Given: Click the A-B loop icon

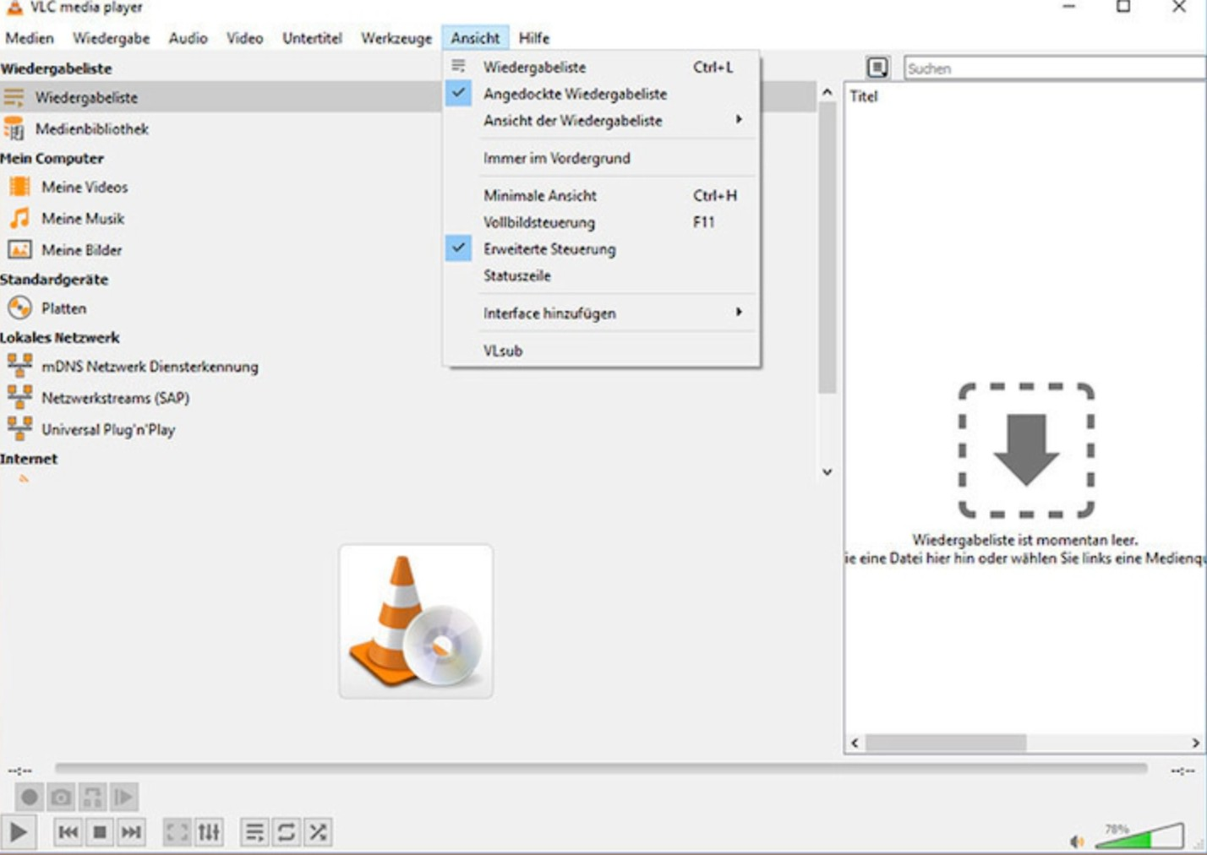Looking at the screenshot, I should pyautogui.click(x=92, y=797).
